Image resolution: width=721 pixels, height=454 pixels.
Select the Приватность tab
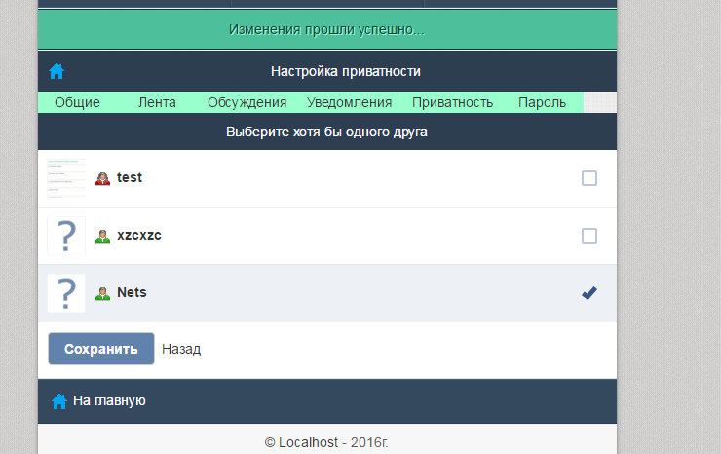(452, 102)
